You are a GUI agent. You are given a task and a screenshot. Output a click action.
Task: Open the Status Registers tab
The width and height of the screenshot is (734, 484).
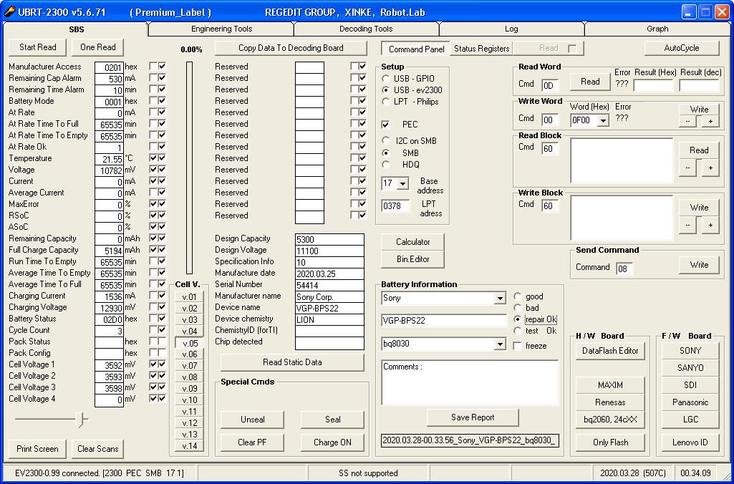pyautogui.click(x=481, y=48)
